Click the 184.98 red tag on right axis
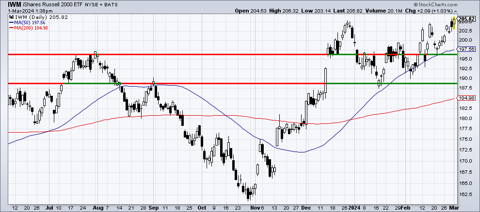The height and width of the screenshot is (212, 480). [x=465, y=98]
